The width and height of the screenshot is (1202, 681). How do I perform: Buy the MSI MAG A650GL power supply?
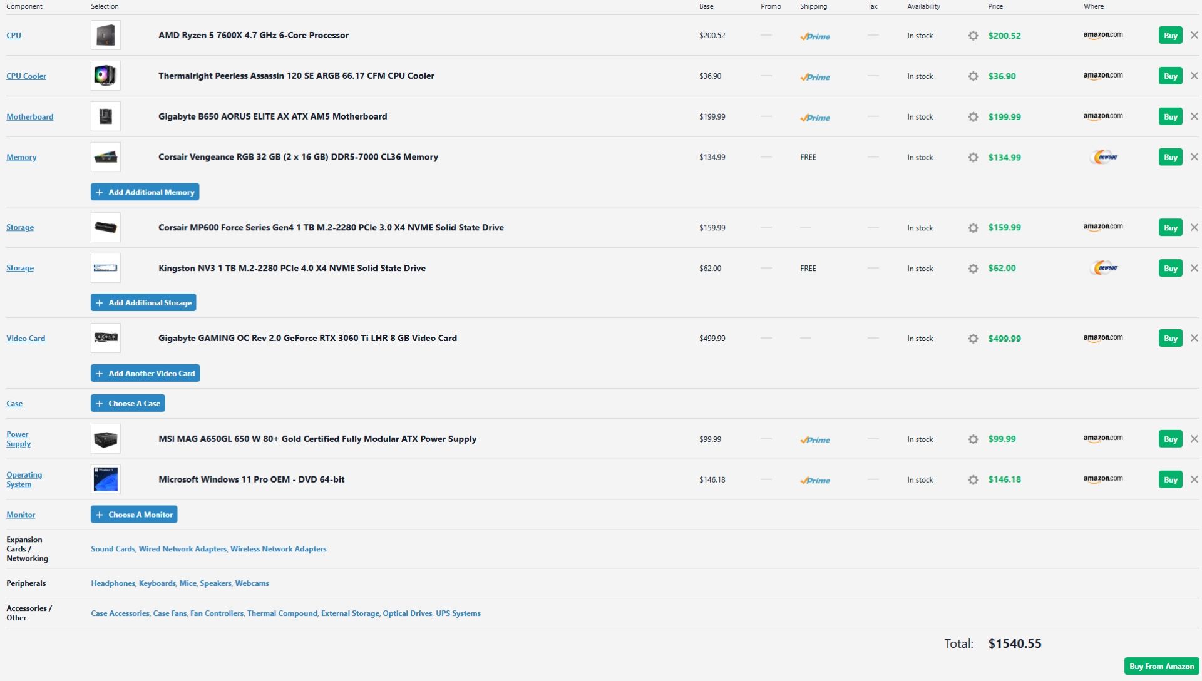(x=1170, y=439)
